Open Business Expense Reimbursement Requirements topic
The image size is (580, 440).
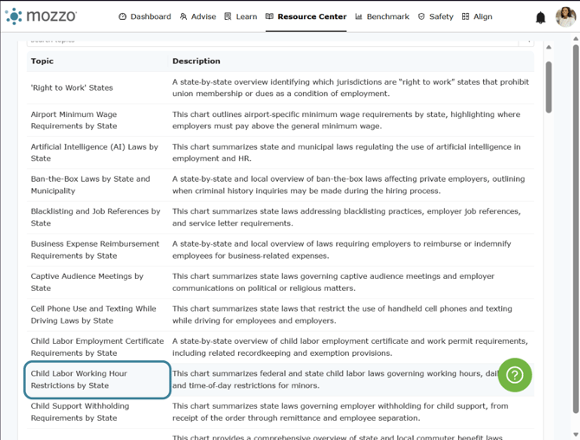coord(95,249)
